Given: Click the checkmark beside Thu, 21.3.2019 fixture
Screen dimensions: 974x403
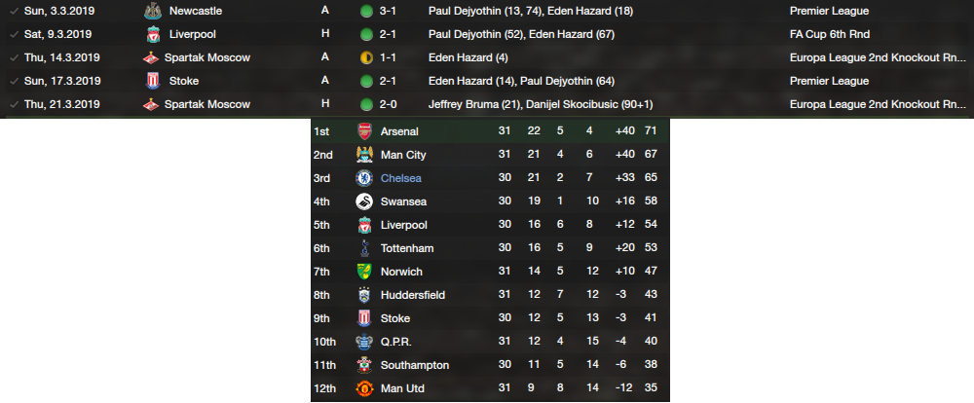Looking at the screenshot, I should 14,104.
